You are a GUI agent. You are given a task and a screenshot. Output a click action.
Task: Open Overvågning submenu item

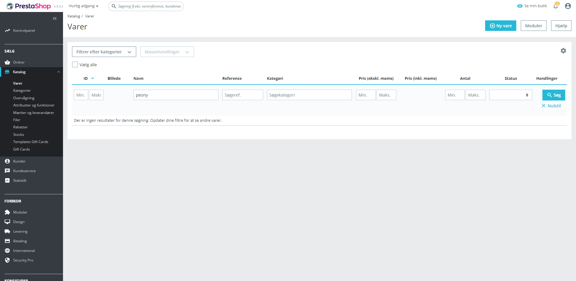pos(24,98)
